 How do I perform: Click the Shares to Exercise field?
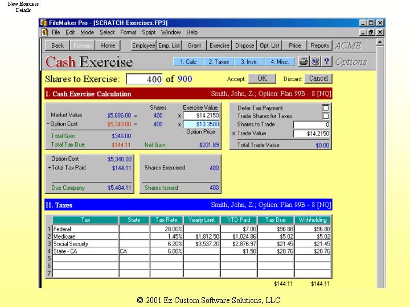pos(144,79)
